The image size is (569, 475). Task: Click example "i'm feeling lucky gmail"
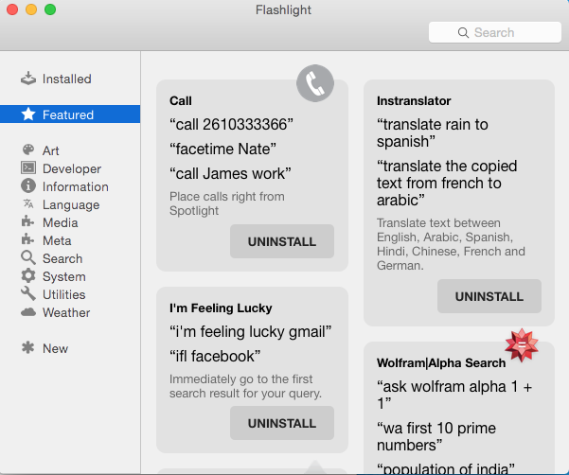(250, 331)
